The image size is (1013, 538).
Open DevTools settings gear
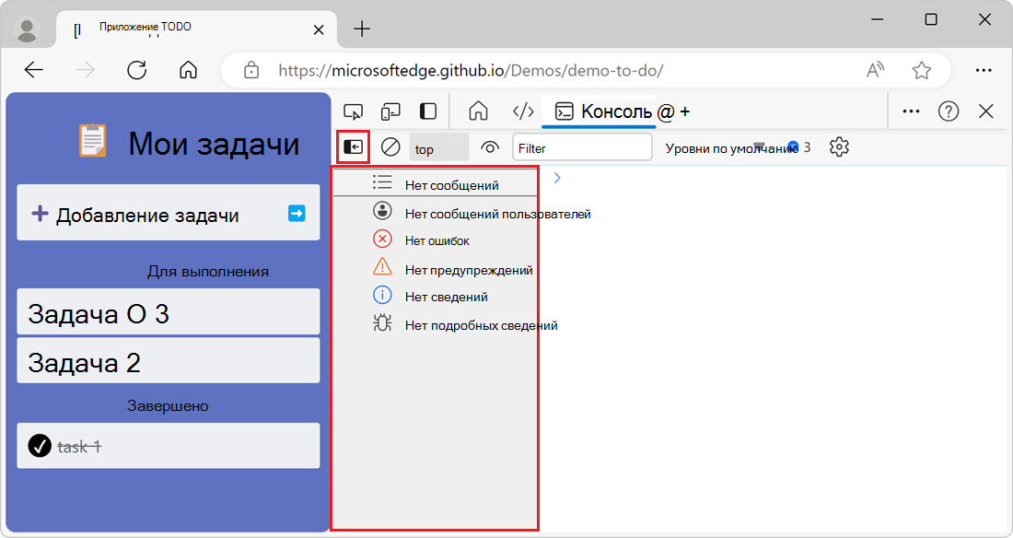pos(838,146)
